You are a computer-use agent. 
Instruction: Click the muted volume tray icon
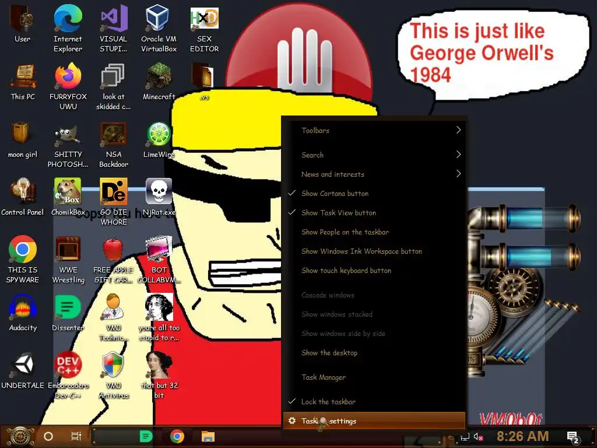[x=478, y=437]
